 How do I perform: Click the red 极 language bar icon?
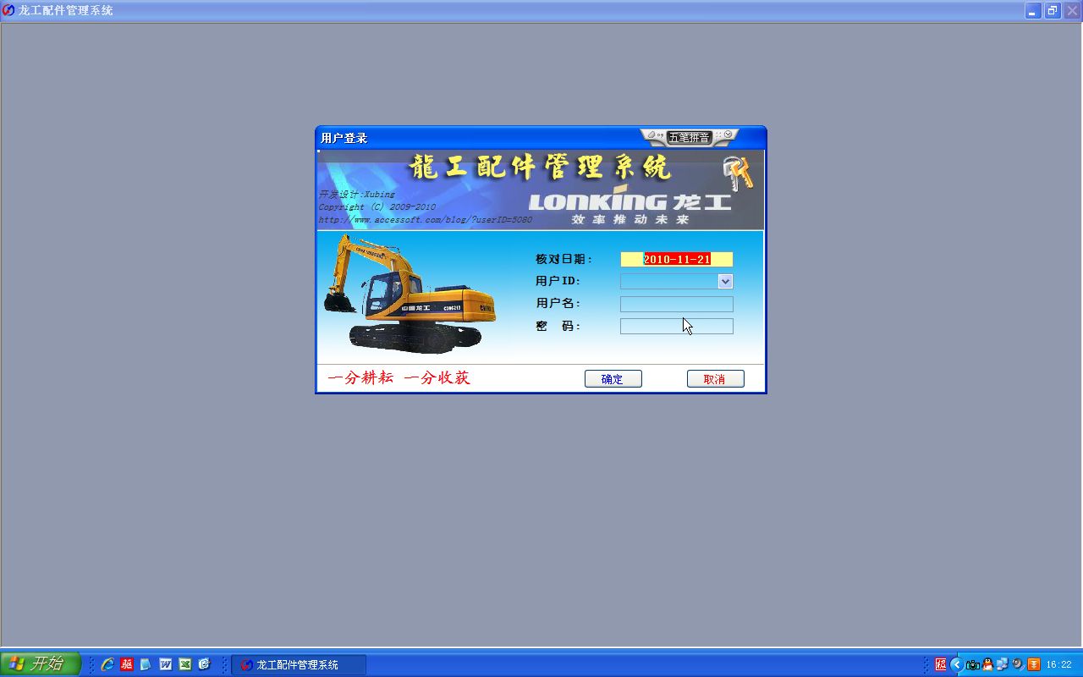click(x=941, y=664)
